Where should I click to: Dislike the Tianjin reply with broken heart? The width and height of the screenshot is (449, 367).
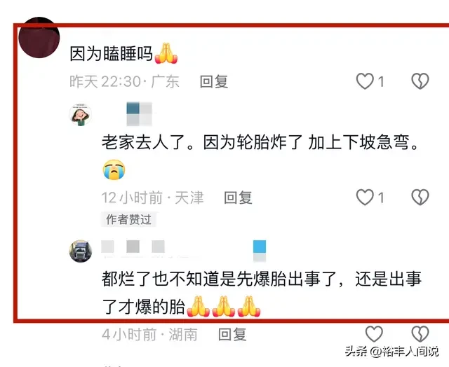420,198
